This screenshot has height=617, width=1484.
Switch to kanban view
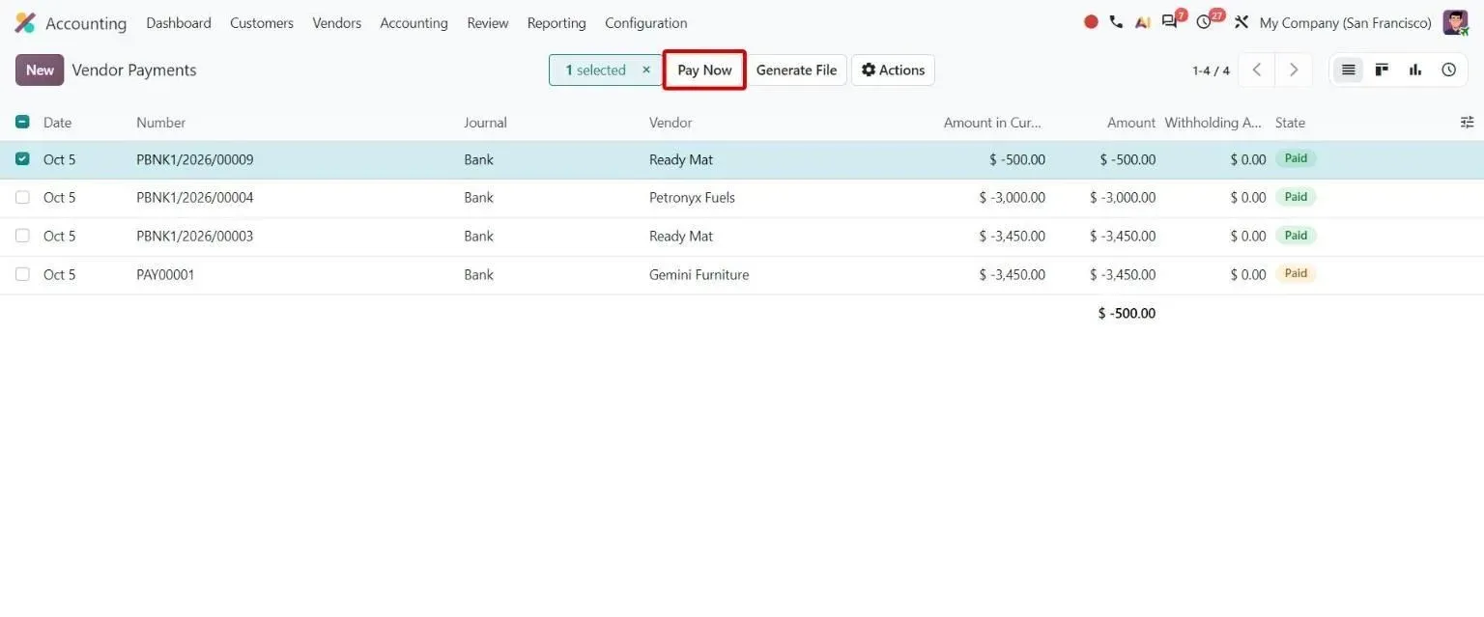click(1382, 70)
